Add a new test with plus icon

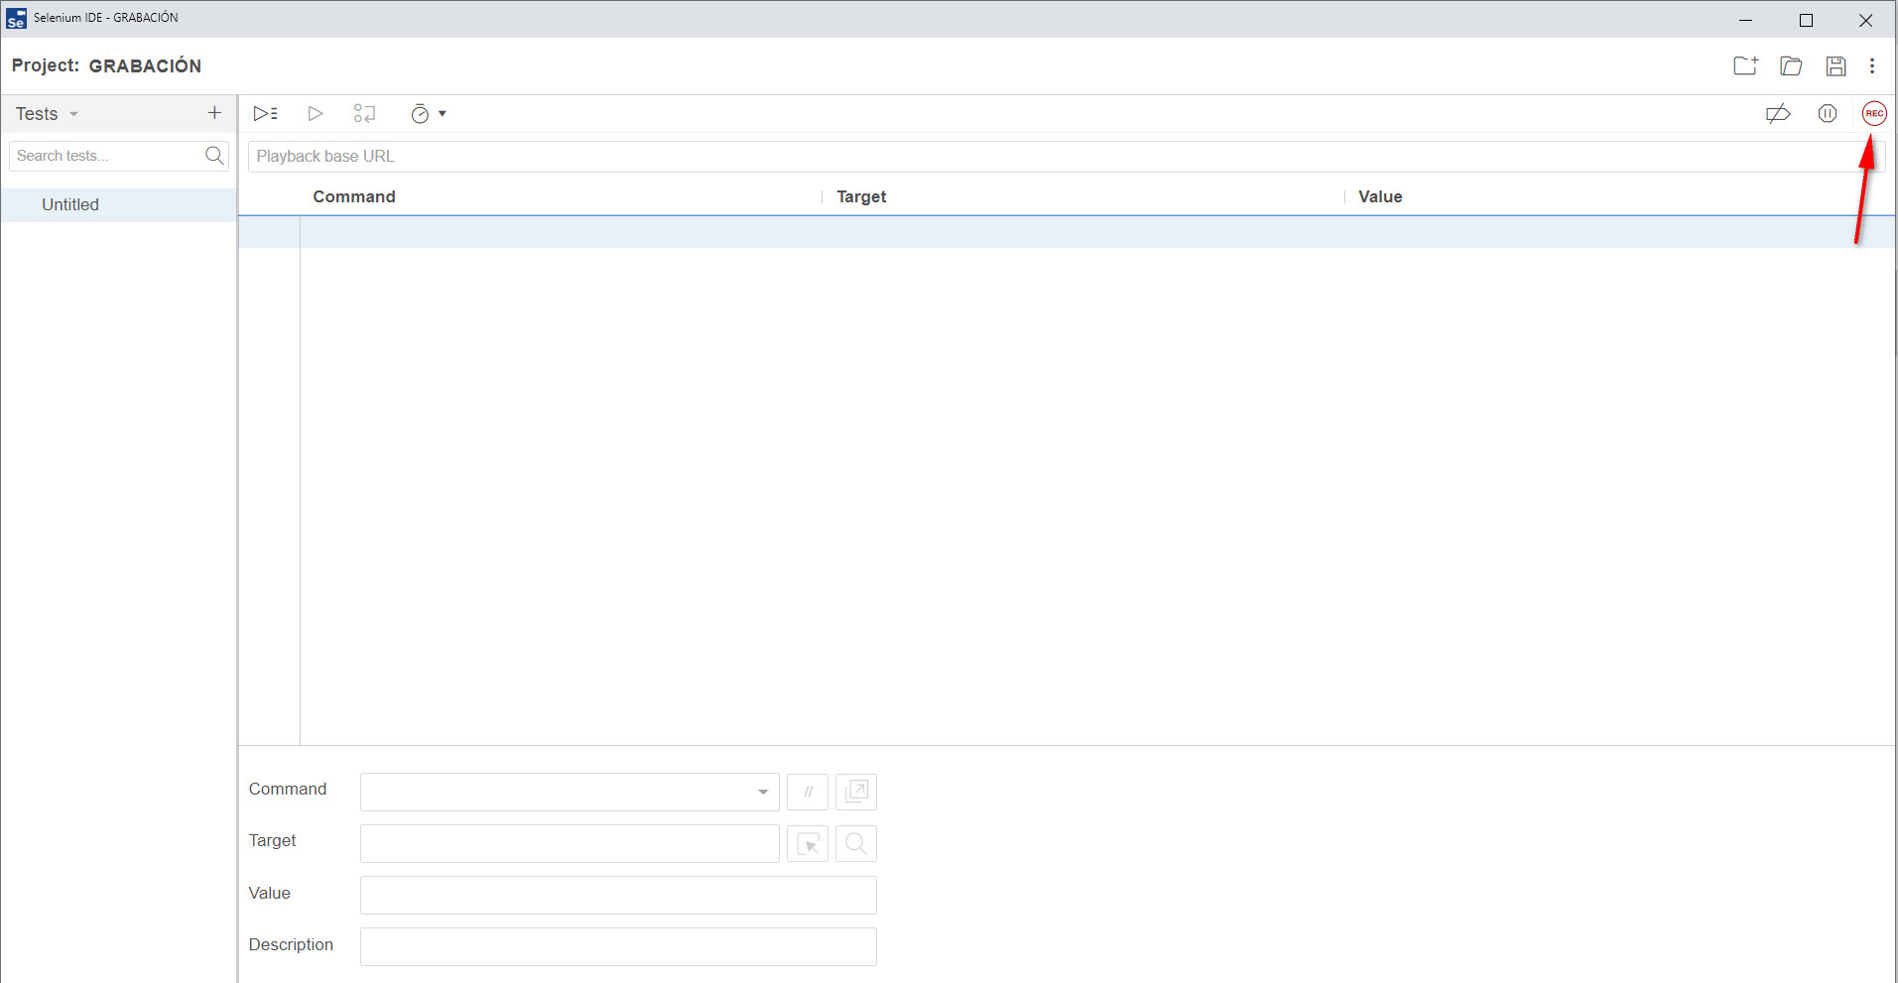coord(214,113)
